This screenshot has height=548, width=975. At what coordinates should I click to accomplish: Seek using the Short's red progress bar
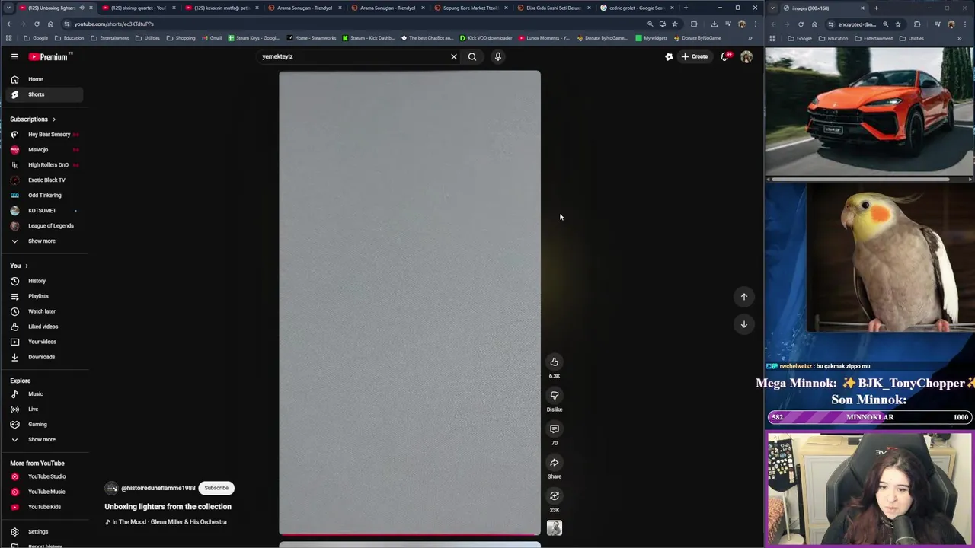tap(410, 535)
